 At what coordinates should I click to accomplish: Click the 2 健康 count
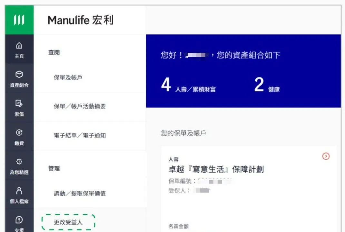pos(267,84)
